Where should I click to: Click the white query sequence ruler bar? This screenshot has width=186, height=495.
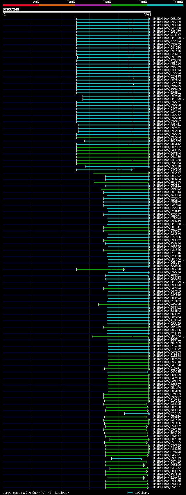point(77,12)
